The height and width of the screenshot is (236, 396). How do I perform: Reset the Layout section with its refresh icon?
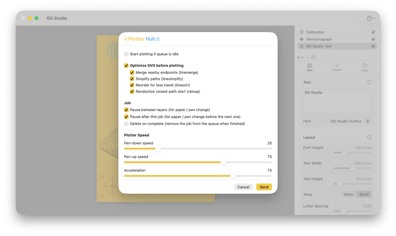tap(369, 137)
